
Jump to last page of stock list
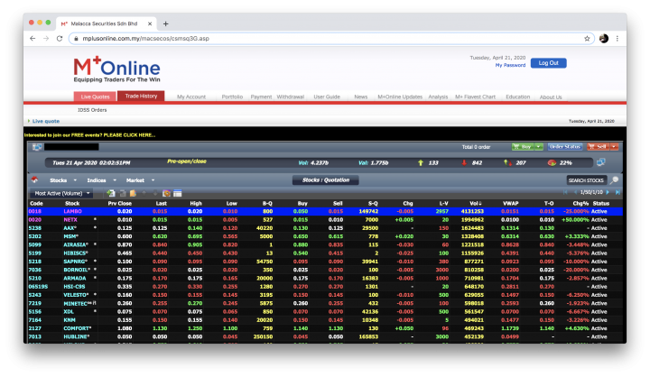click(617, 192)
